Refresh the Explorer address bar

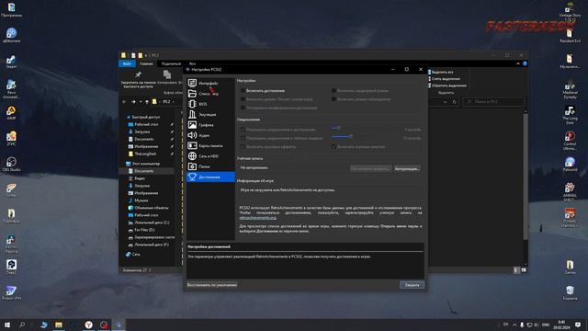point(454,102)
